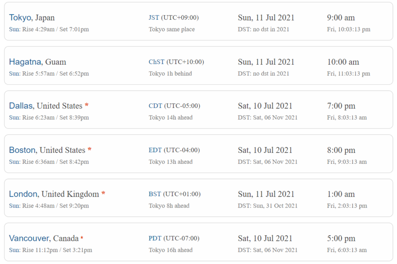Open the Vancouver city link
Screen dimensions: 397x264
pyautogui.click(x=29, y=238)
